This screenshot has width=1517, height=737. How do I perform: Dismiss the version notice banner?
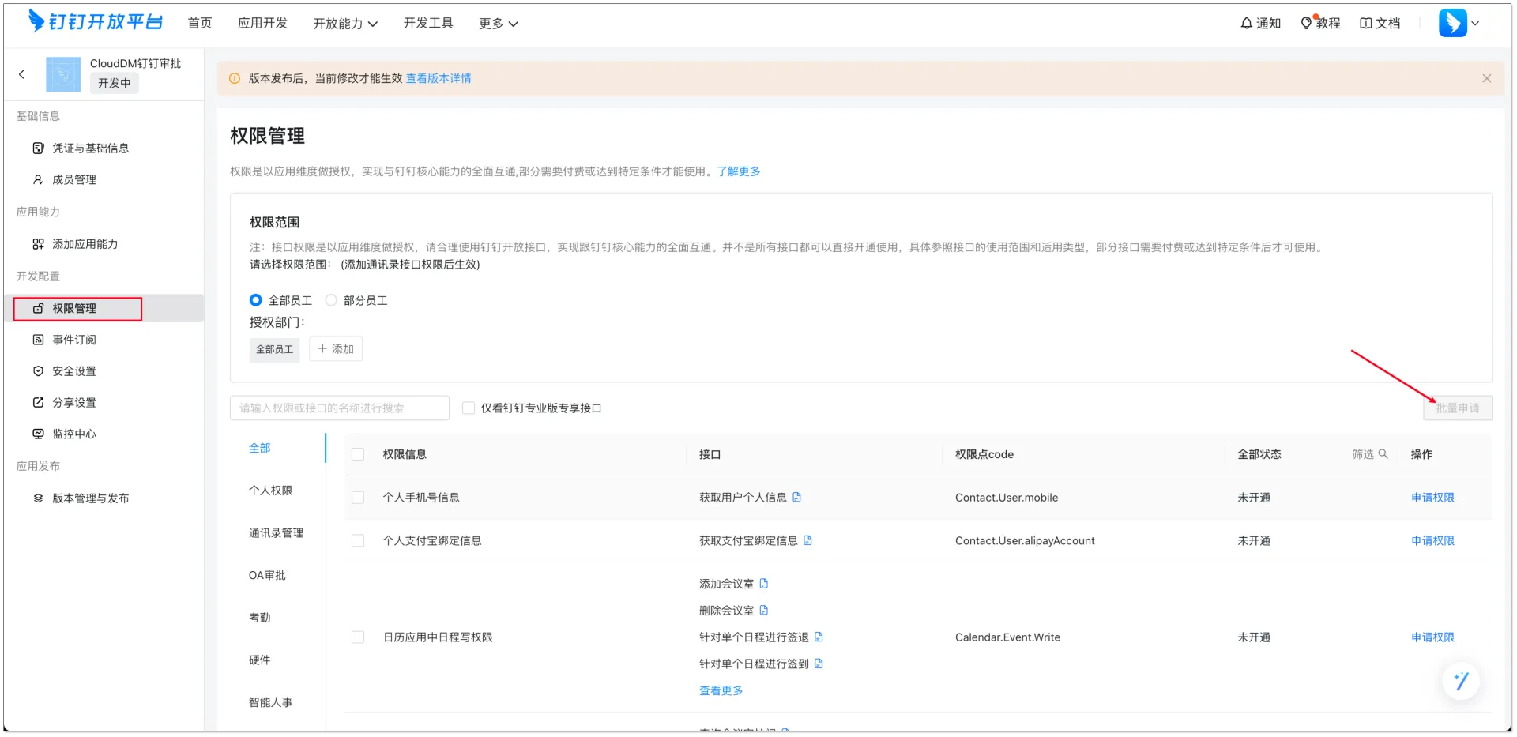coord(1486,78)
